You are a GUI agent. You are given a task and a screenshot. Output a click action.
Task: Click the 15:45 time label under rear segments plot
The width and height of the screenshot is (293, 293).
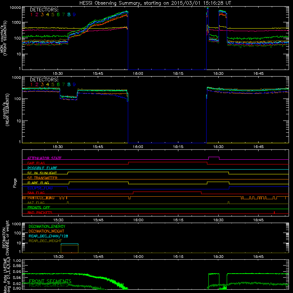98,147
